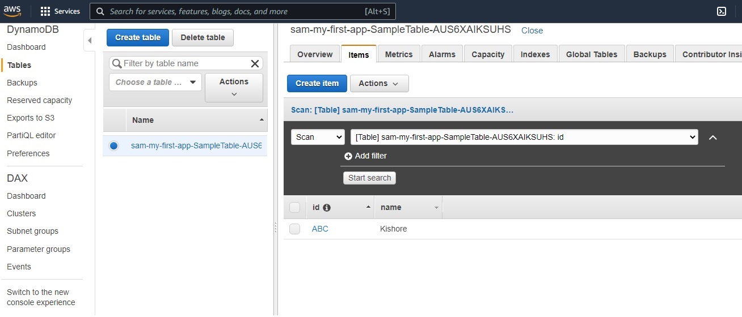Collapse the scan panel with chevron

click(x=713, y=138)
